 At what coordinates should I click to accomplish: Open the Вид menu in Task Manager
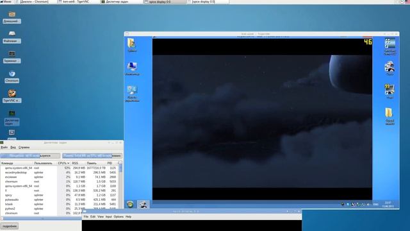[x=13, y=148]
